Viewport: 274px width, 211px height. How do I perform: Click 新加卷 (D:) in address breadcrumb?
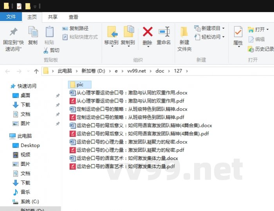pos(93,71)
